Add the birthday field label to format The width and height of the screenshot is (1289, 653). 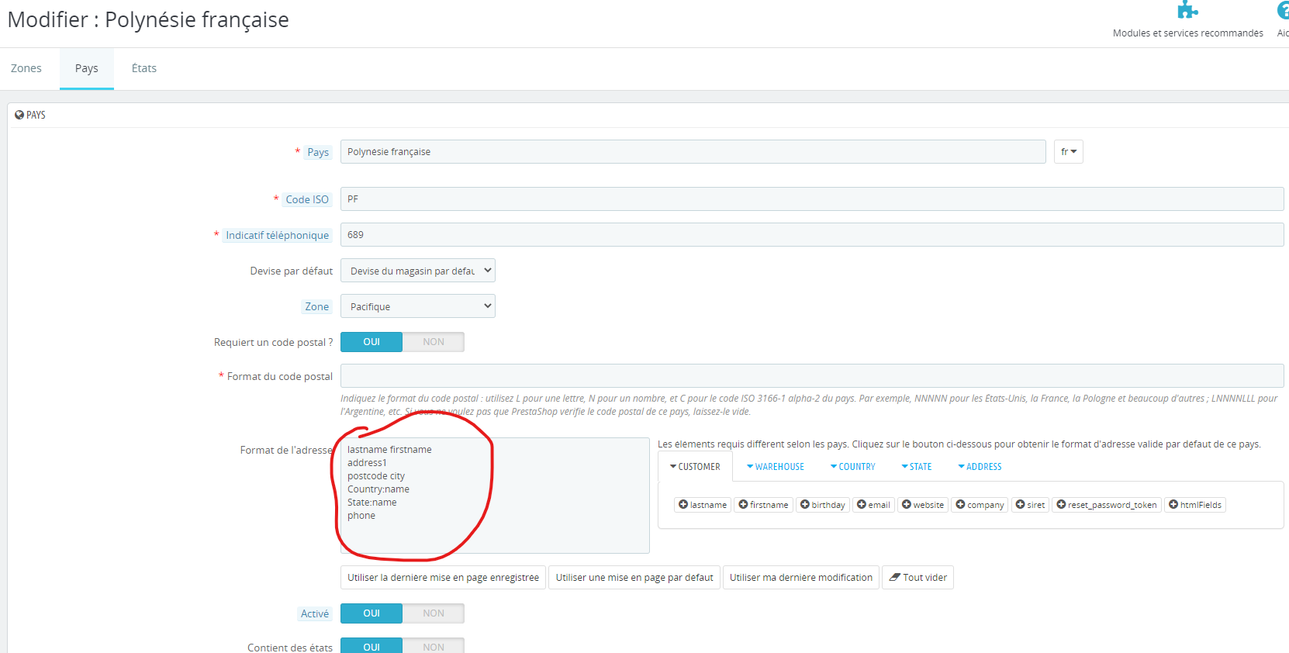tap(828, 505)
